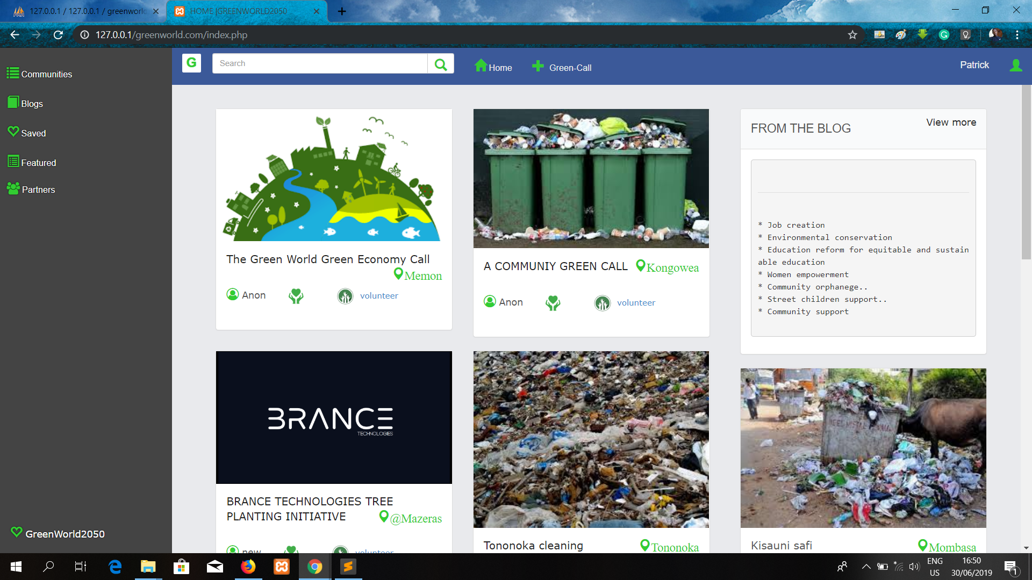Bookmark this page with the star icon

[x=852, y=35]
